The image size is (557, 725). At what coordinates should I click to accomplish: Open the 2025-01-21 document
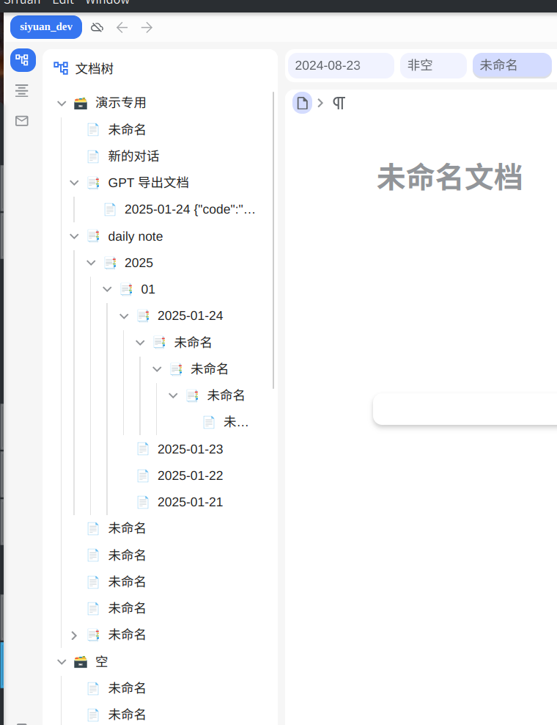(x=190, y=502)
